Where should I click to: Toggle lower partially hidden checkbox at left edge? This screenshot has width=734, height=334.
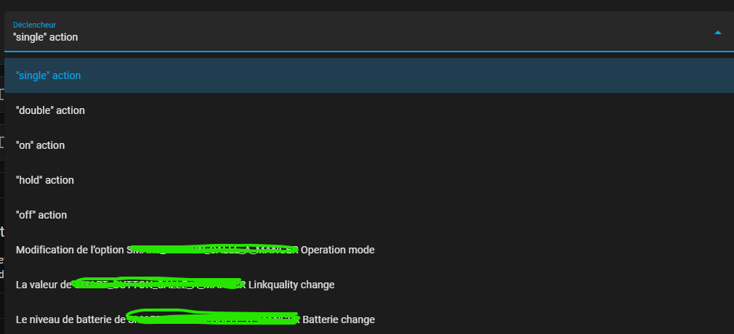click(x=2, y=142)
